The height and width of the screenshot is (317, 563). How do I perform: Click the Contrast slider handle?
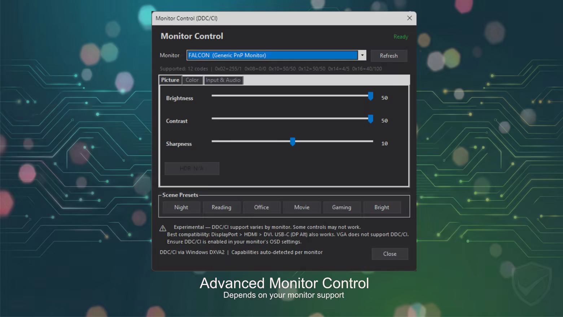pos(370,119)
